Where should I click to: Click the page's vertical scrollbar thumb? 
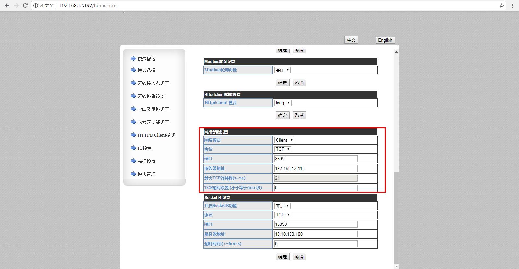tap(396, 218)
